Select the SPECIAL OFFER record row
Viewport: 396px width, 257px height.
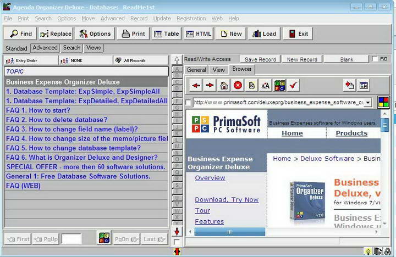click(86, 167)
